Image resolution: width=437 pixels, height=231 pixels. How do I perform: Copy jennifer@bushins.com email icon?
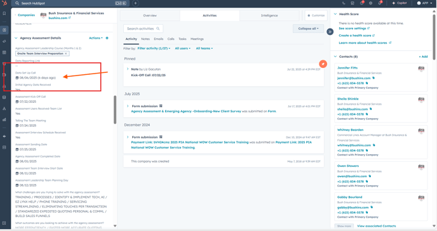(x=373, y=78)
